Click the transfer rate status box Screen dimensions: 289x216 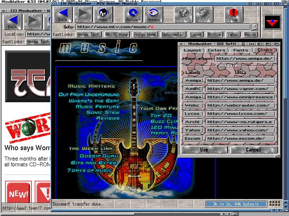(x=236, y=204)
